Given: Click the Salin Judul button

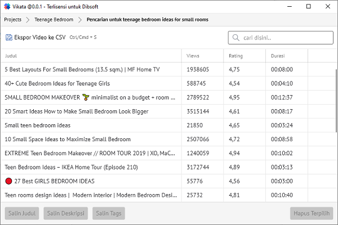Looking at the screenshot, I should point(22,213).
